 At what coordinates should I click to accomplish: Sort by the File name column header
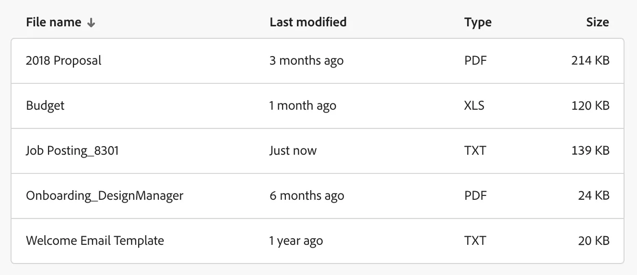click(x=54, y=22)
